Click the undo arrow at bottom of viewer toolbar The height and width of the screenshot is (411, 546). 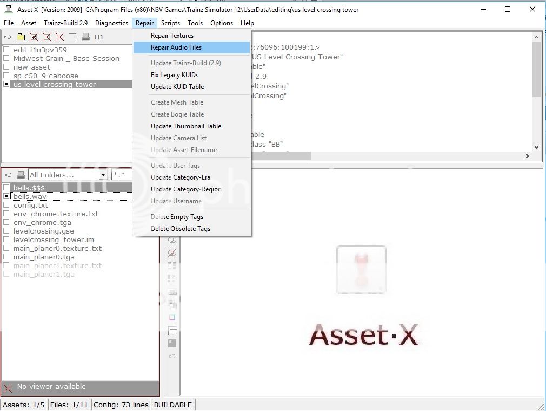point(172,356)
